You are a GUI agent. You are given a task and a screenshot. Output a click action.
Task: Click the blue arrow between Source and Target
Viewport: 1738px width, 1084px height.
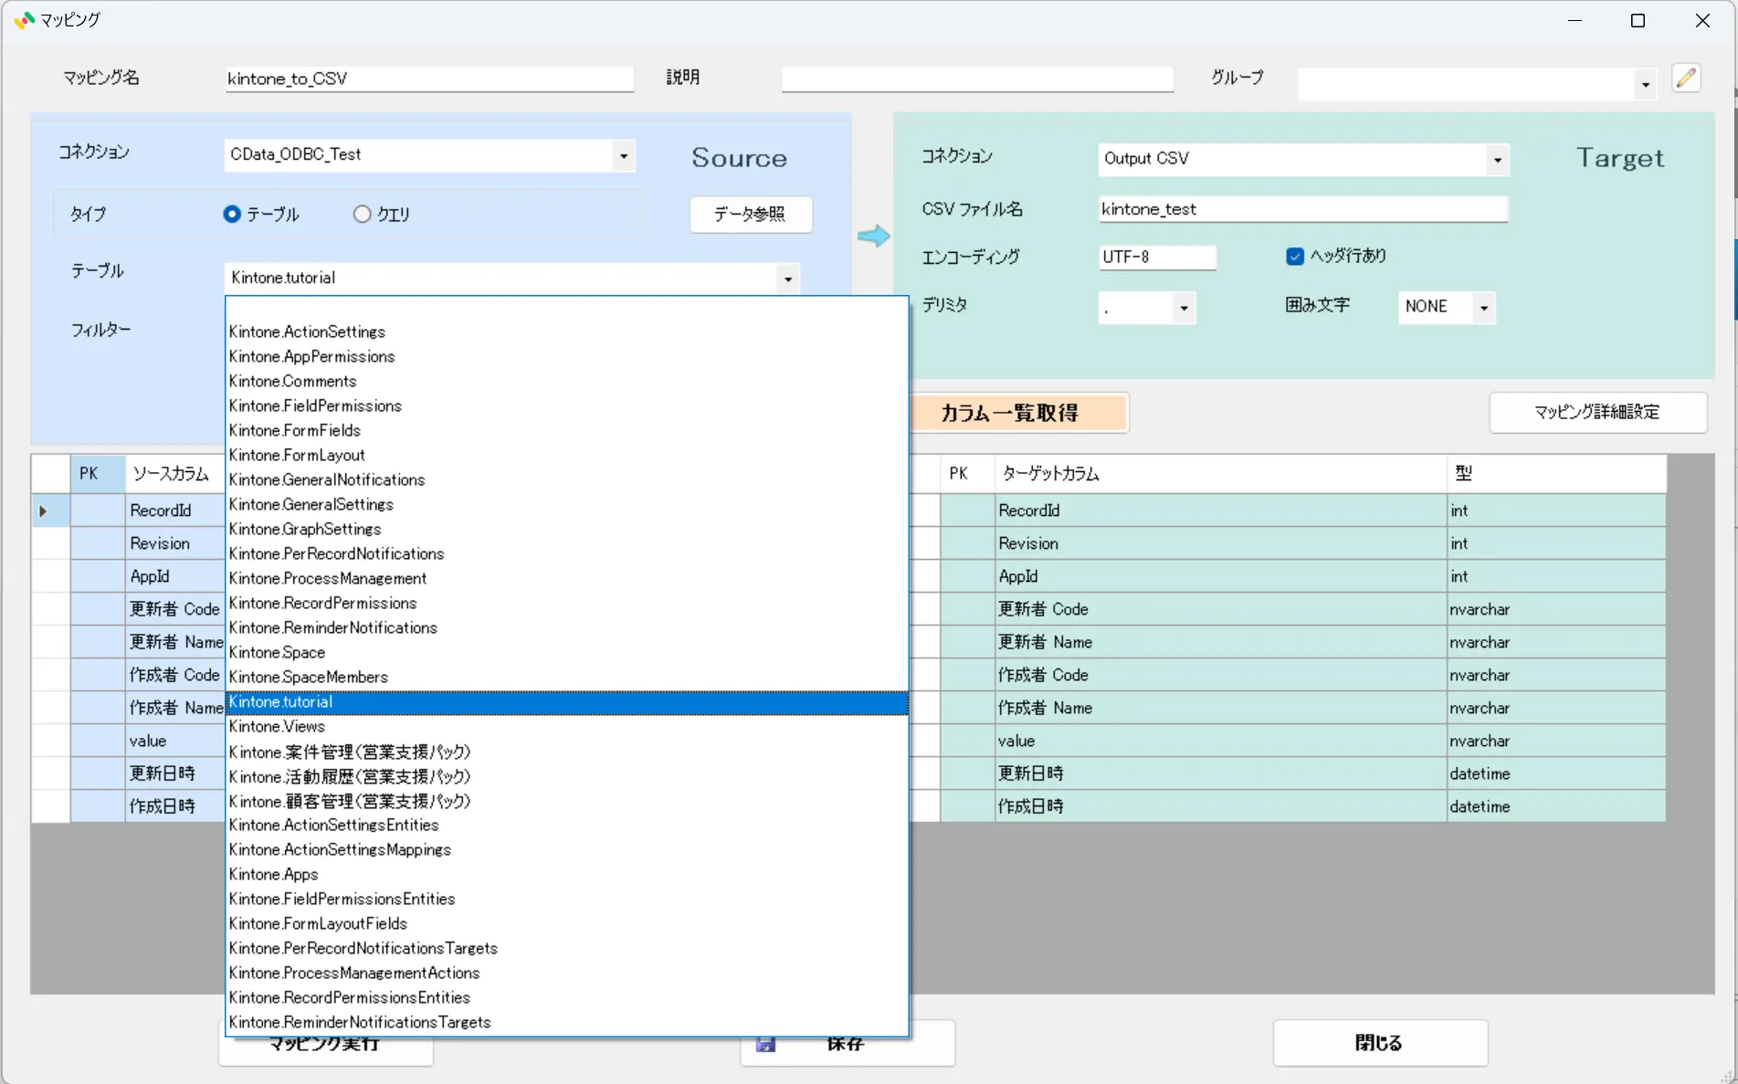pyautogui.click(x=872, y=236)
